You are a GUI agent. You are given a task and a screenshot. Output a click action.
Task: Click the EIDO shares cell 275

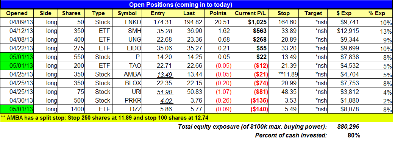click(x=74, y=48)
